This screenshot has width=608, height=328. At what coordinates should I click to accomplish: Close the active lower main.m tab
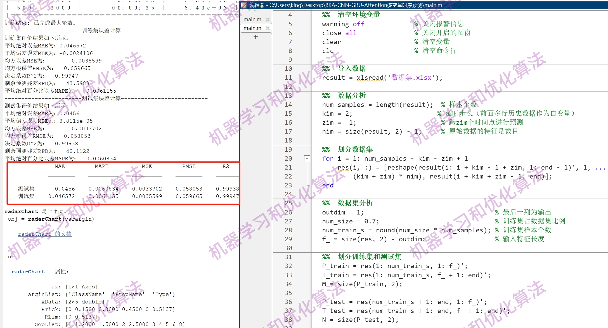[268, 28]
